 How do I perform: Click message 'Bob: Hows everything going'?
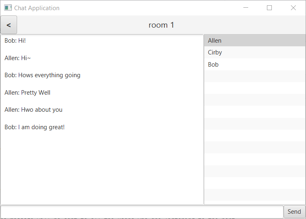coord(42,75)
